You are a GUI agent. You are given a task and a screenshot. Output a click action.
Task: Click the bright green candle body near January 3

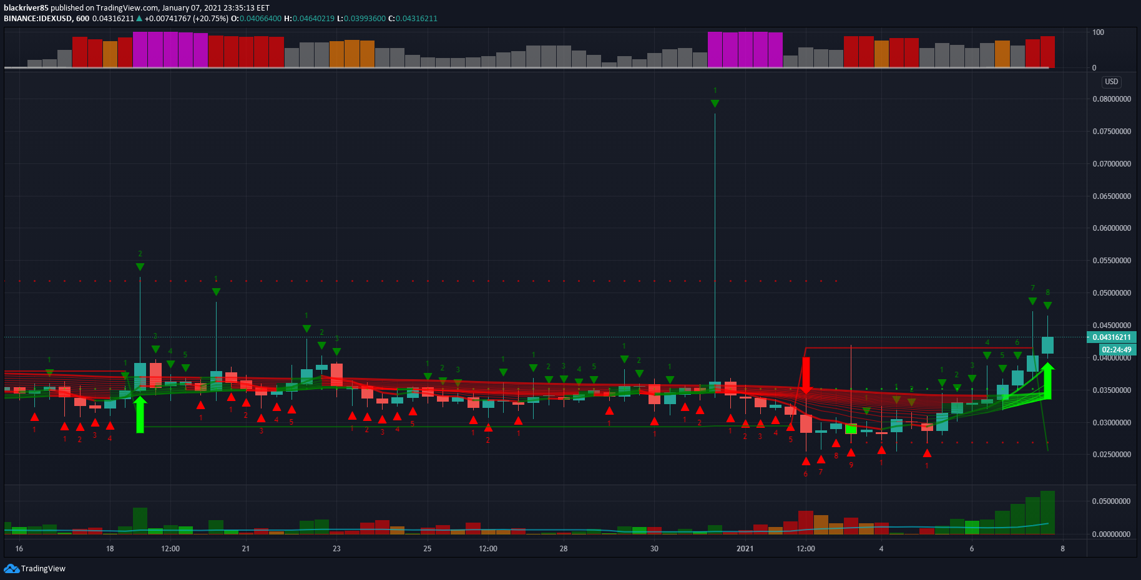point(851,429)
